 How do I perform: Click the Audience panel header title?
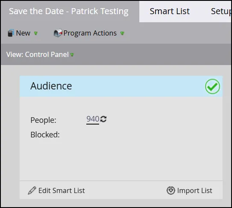(51, 86)
